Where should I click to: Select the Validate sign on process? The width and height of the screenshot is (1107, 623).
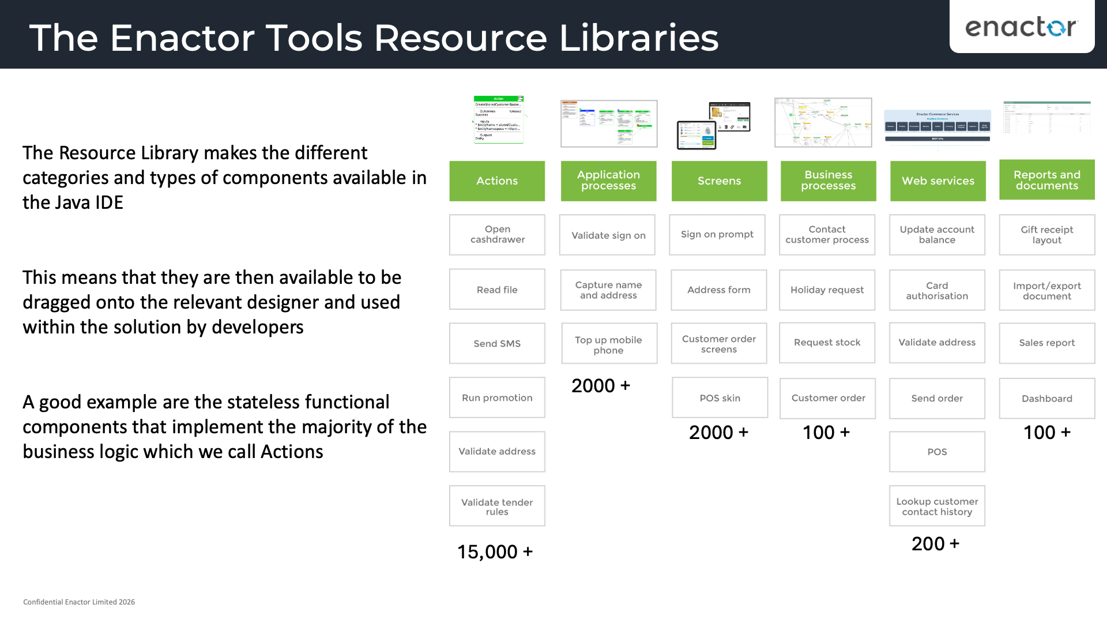607,235
